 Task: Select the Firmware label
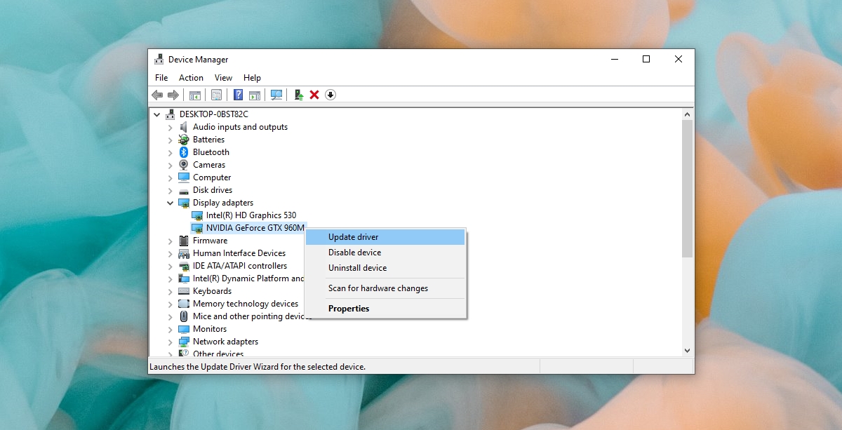pos(210,241)
